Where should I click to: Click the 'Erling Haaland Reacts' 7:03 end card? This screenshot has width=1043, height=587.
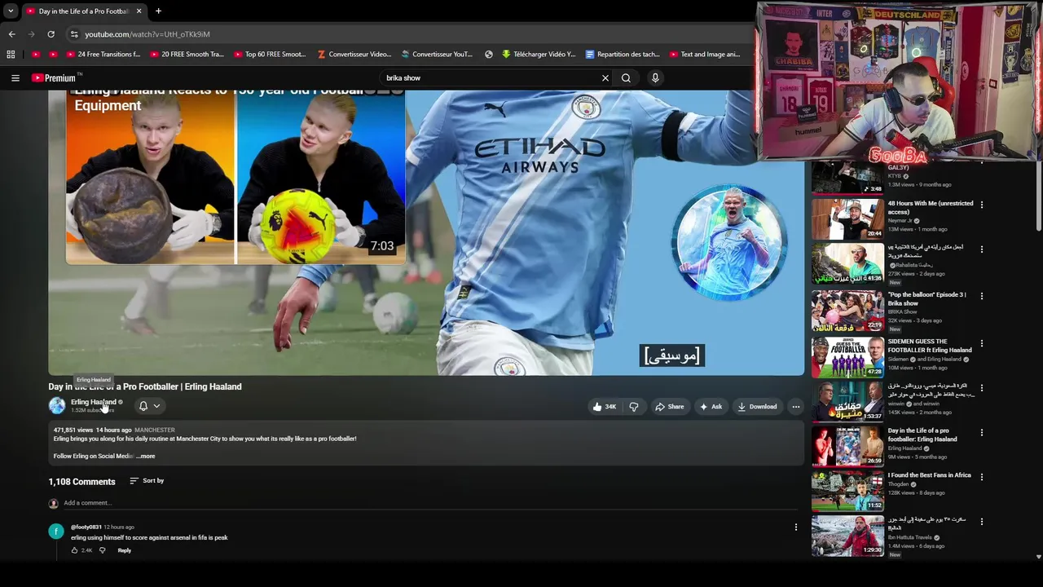[235, 178]
